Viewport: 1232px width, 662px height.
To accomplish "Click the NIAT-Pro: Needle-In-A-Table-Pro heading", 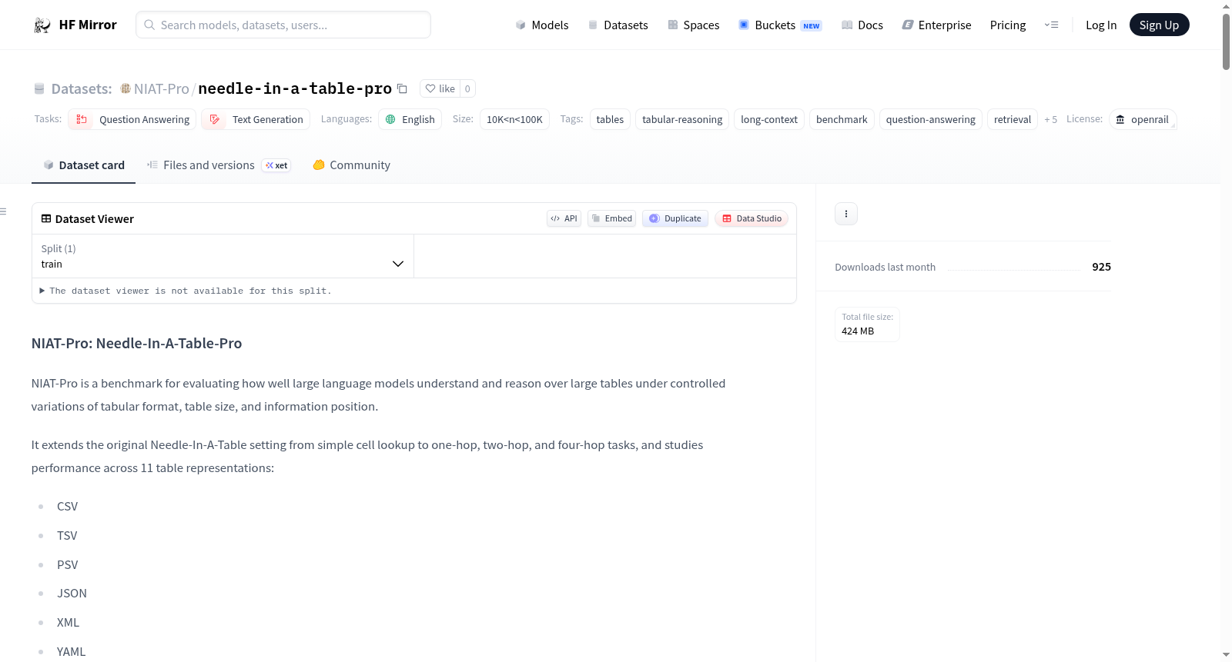I will click(x=136, y=343).
